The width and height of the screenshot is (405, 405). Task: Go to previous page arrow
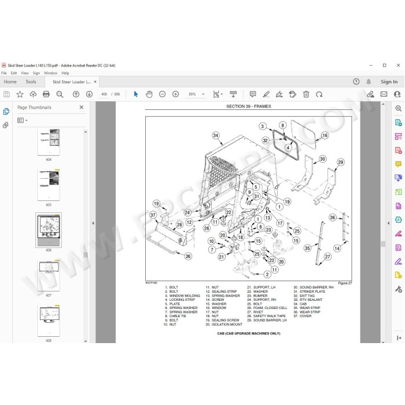point(76,94)
